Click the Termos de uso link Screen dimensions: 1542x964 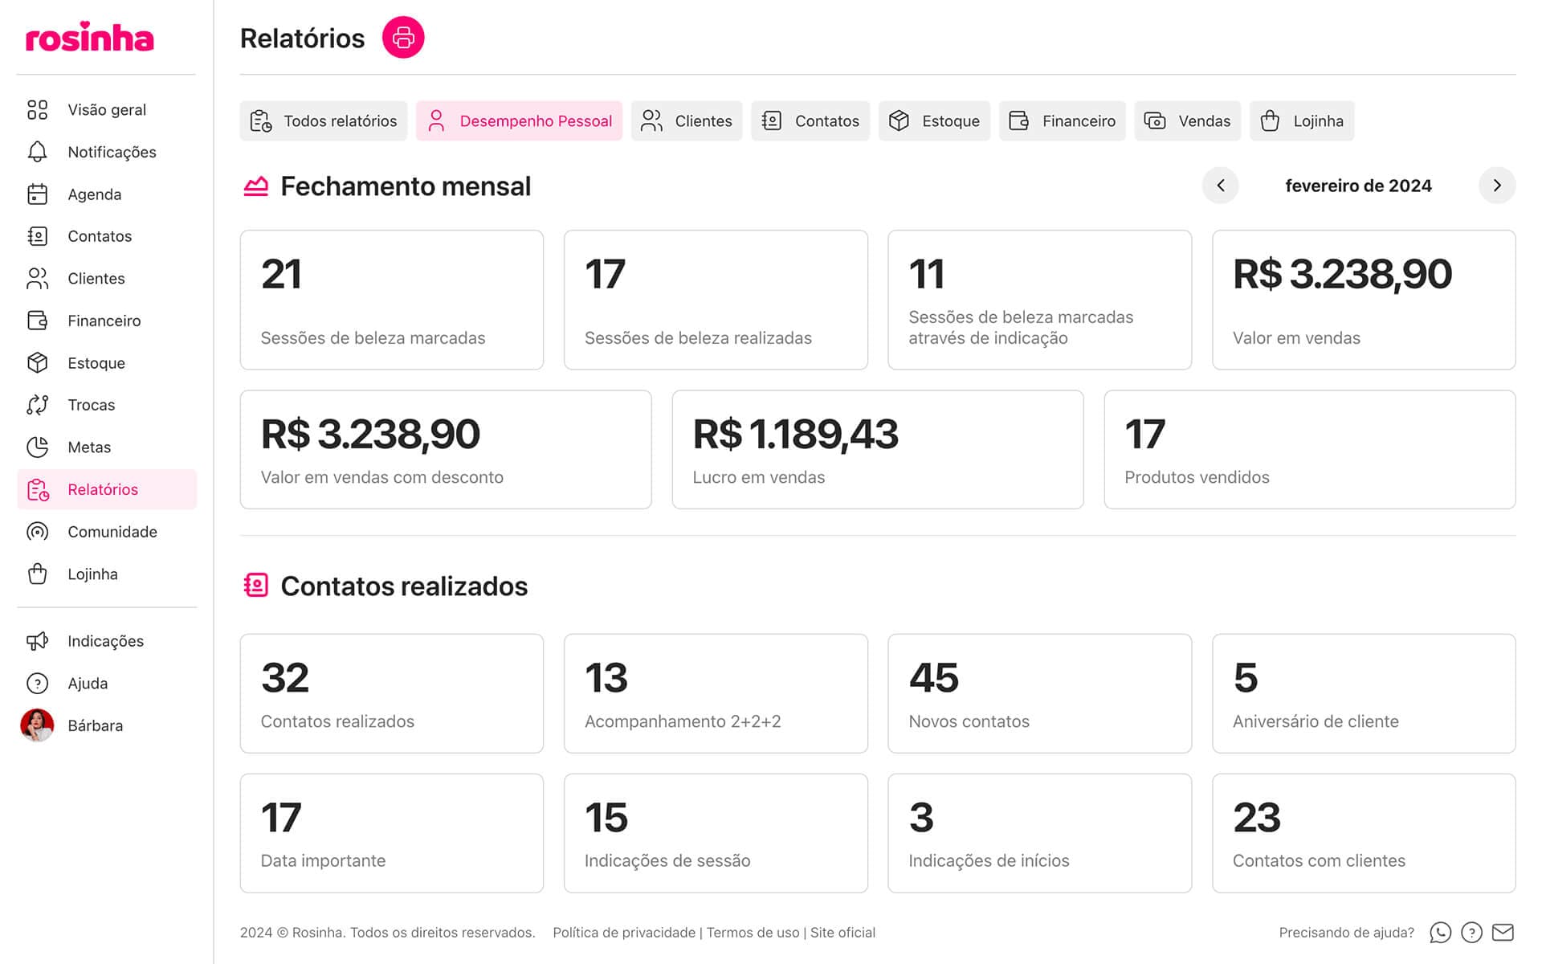(753, 933)
